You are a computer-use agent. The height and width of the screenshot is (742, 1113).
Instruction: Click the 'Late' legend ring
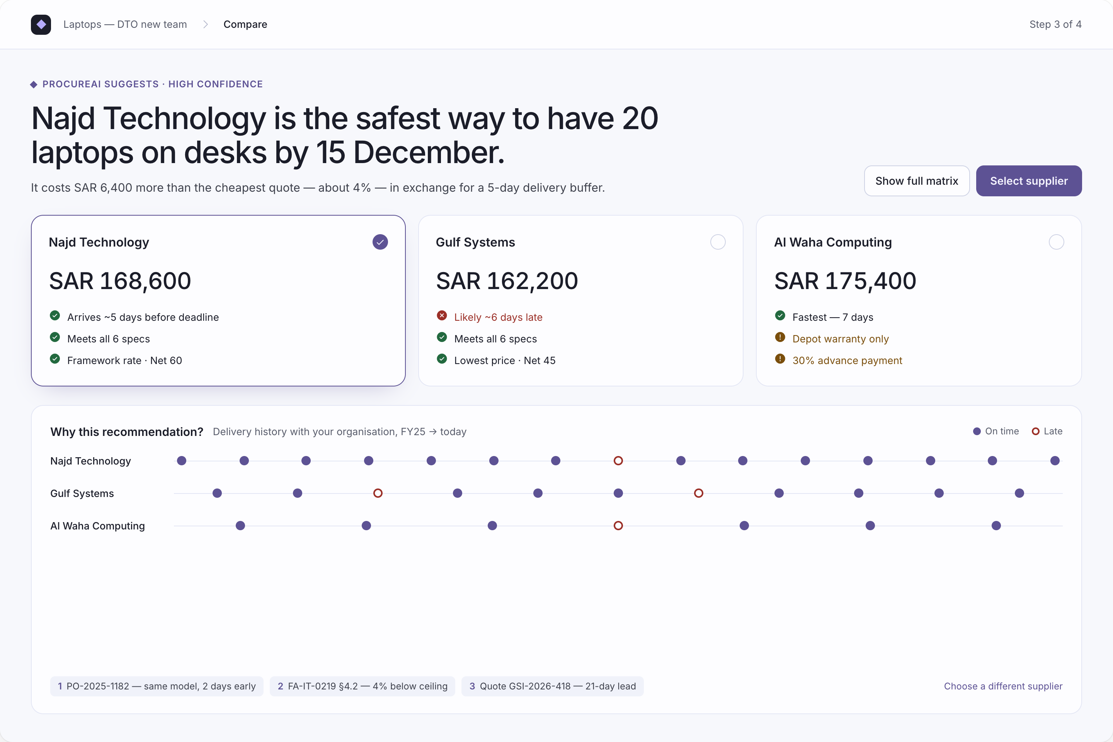pyautogui.click(x=1035, y=432)
